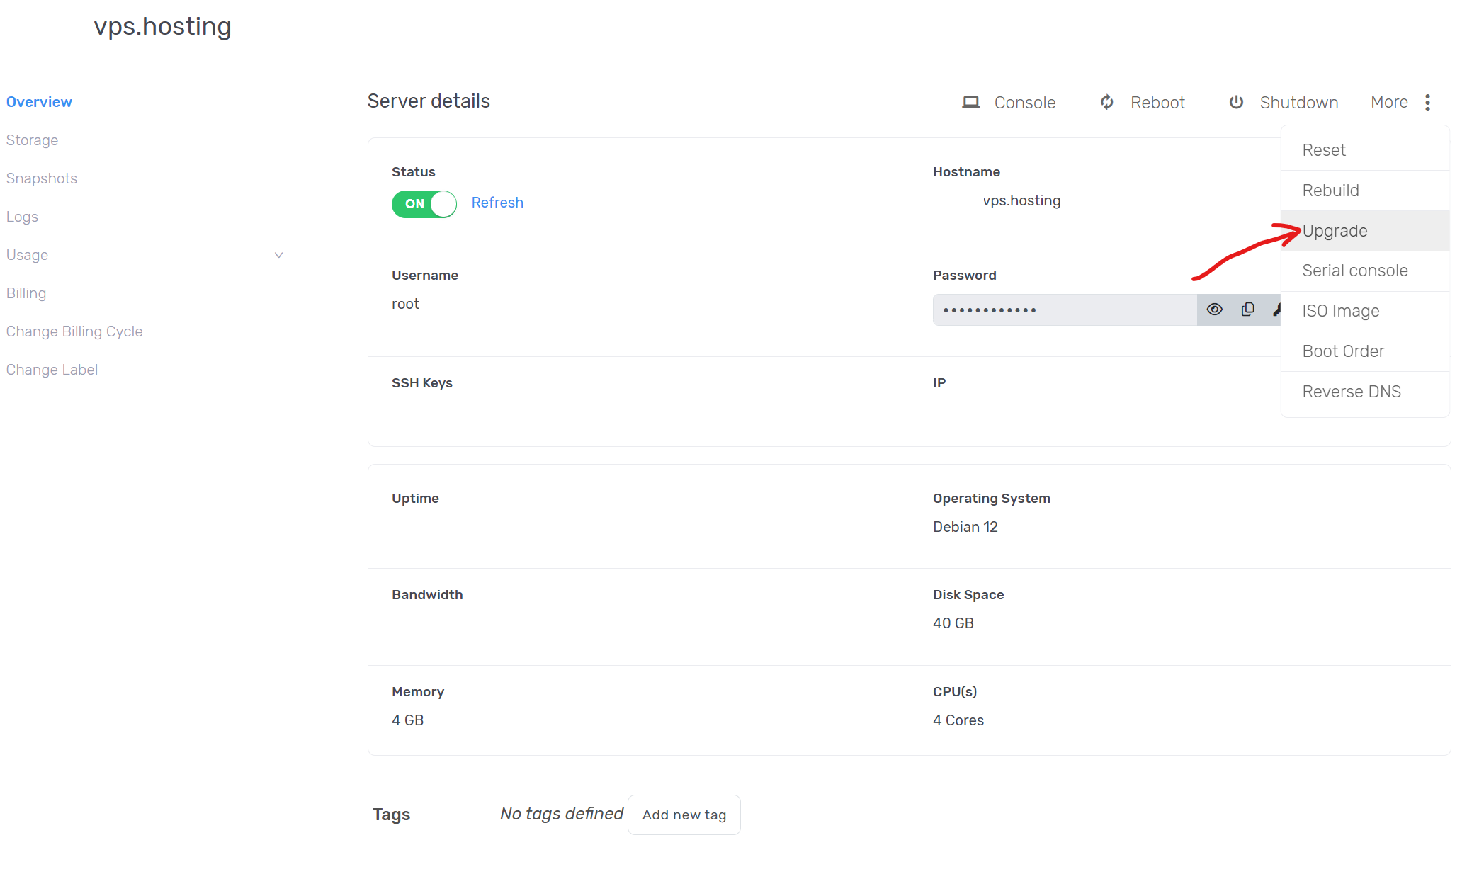Viewport: 1467px width, 874px height.
Task: Choose Reset in the dropdown menu
Action: (x=1323, y=150)
